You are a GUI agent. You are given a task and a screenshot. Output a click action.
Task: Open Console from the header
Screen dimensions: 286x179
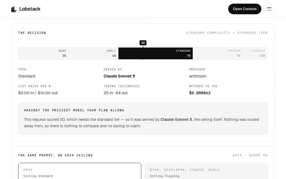(x=245, y=9)
